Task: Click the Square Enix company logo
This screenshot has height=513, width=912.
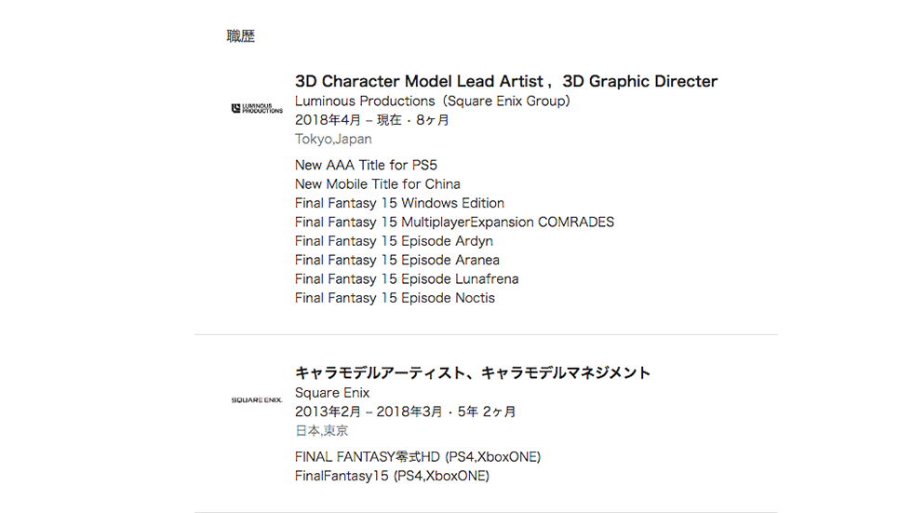Action: point(257,400)
